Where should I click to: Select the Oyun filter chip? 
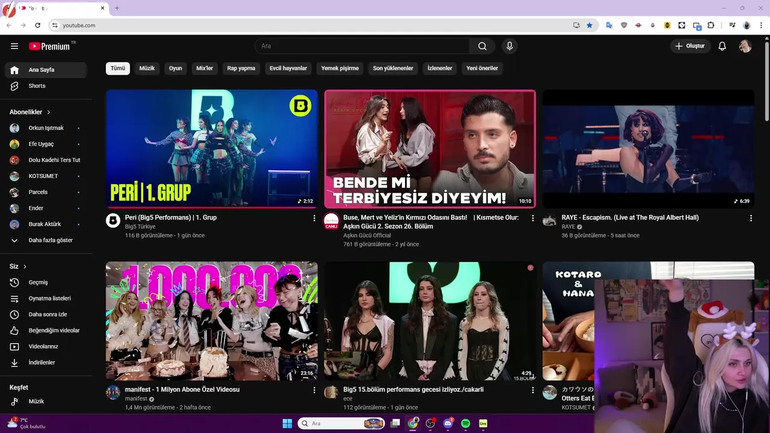[x=176, y=68]
